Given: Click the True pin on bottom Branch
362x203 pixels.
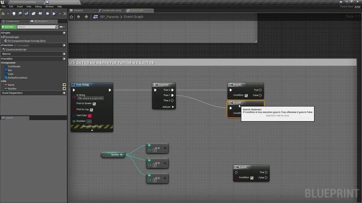Looking at the screenshot, I should pos(266,173).
